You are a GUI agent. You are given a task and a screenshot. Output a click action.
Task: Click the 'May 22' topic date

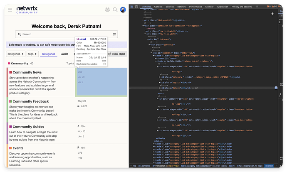(x=82, y=101)
